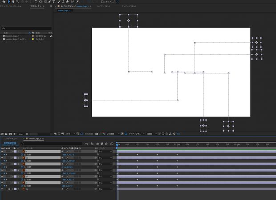Screen dimensions: 276x200
Task: Click yellow label swatch of フォルダー item
Action: tap(33, 39)
